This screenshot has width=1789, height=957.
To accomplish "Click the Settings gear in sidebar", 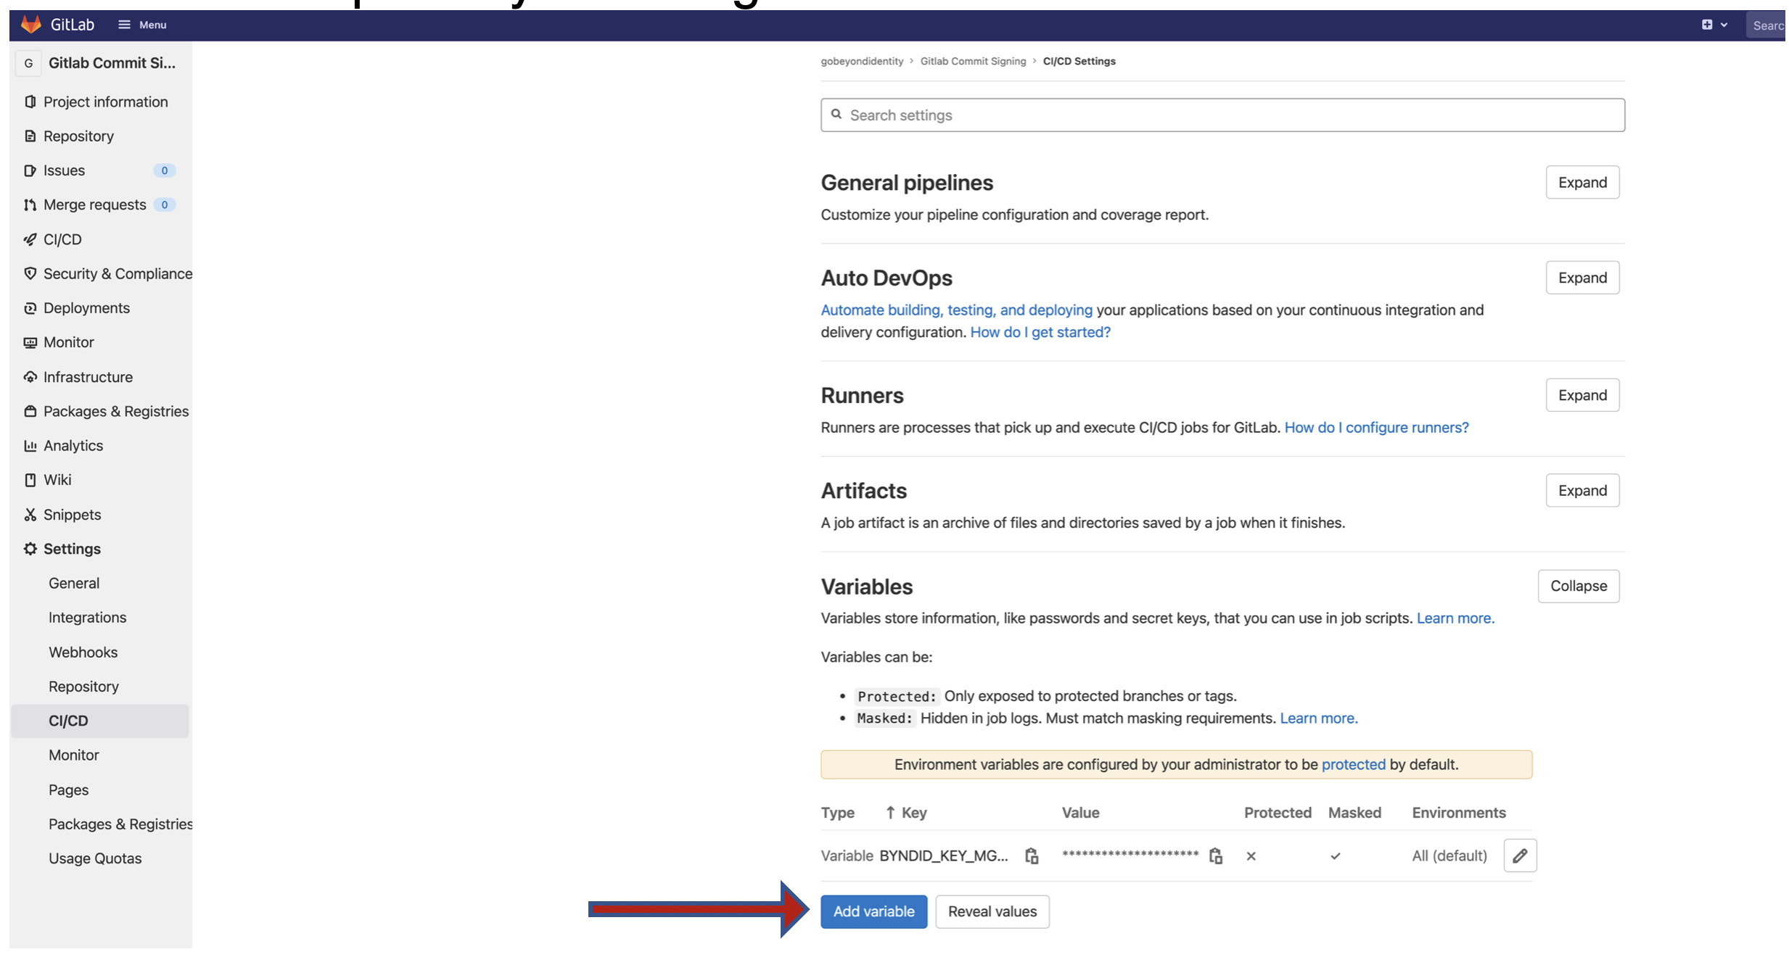I will (30, 549).
